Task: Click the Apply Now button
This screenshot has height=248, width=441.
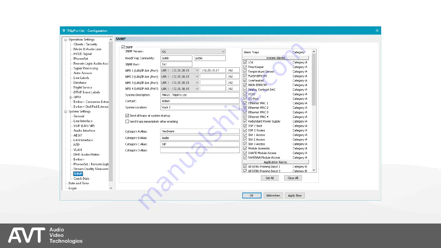Action: coord(295,196)
